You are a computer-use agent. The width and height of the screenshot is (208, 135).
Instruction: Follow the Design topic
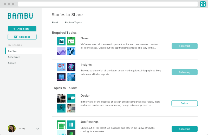tap(185, 103)
